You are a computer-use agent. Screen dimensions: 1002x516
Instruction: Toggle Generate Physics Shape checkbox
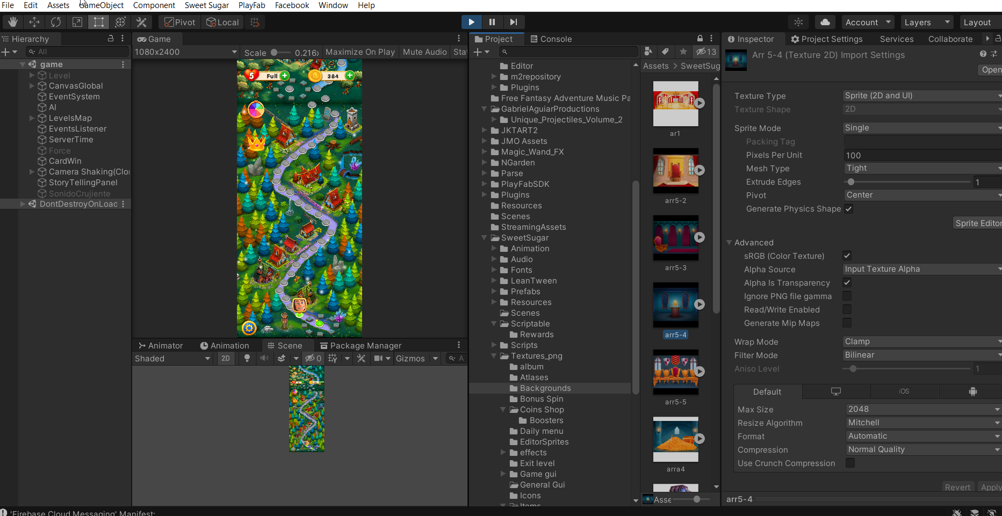pyautogui.click(x=849, y=209)
